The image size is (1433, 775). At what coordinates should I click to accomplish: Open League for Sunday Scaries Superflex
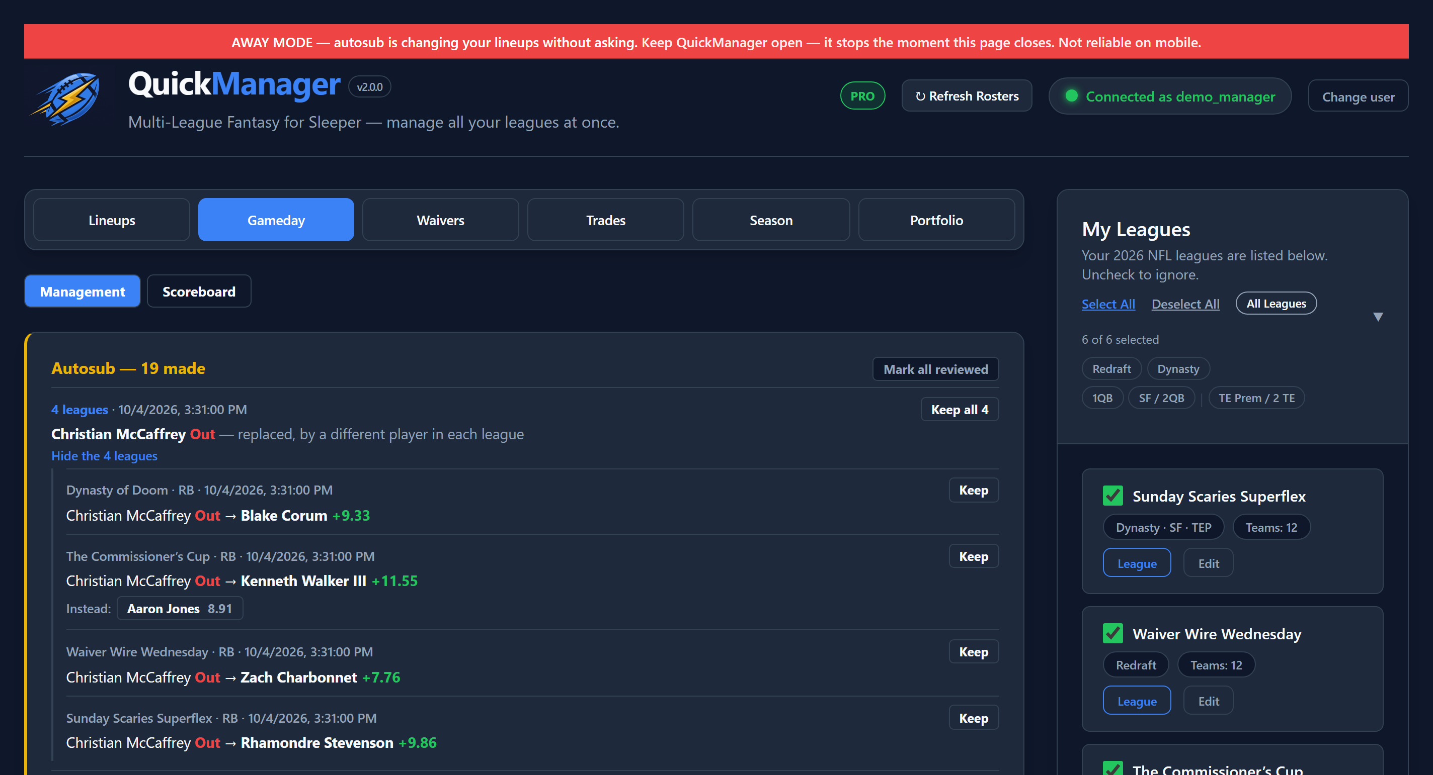click(1137, 563)
